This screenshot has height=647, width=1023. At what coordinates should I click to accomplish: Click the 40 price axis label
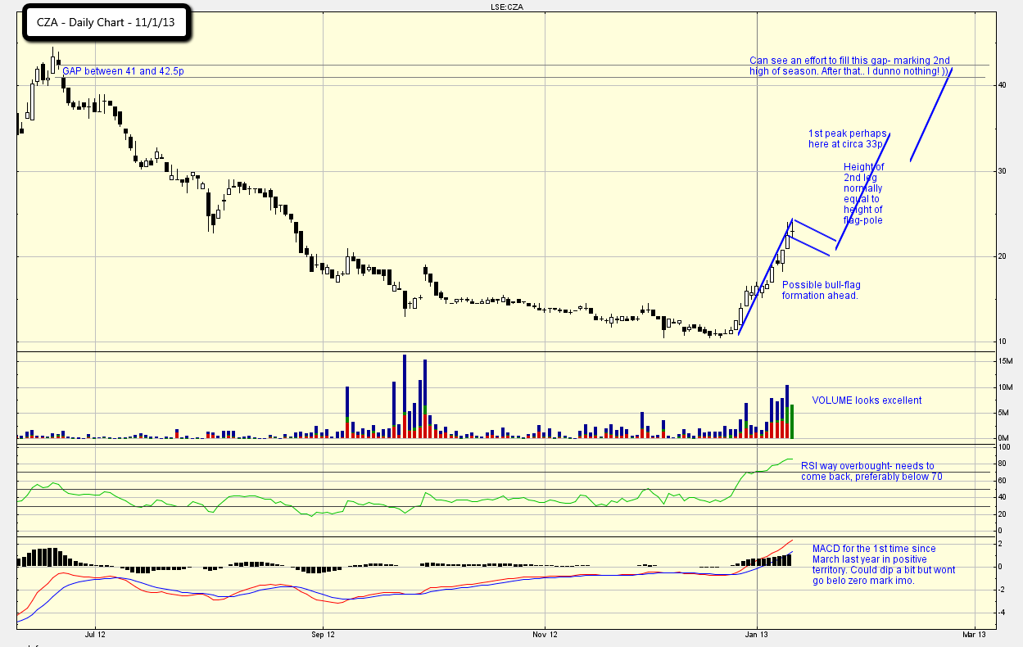pos(1001,85)
